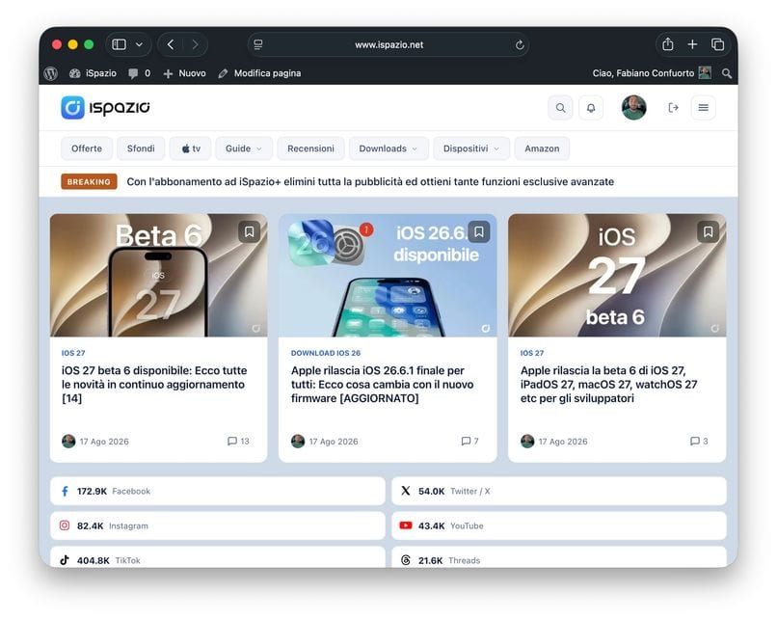Expand the Dispositivi dropdown
The width and height of the screenshot is (777, 619).
471,148
